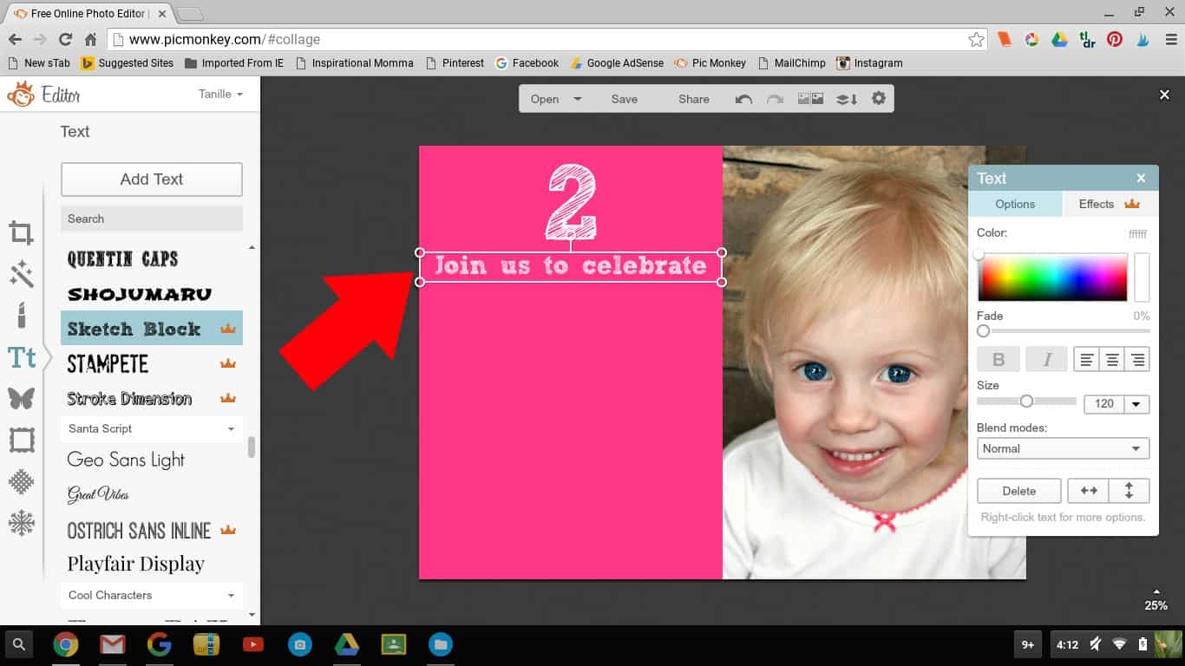The width and height of the screenshot is (1185, 666).
Task: Open the text size dropdown arrow
Action: [1136, 404]
